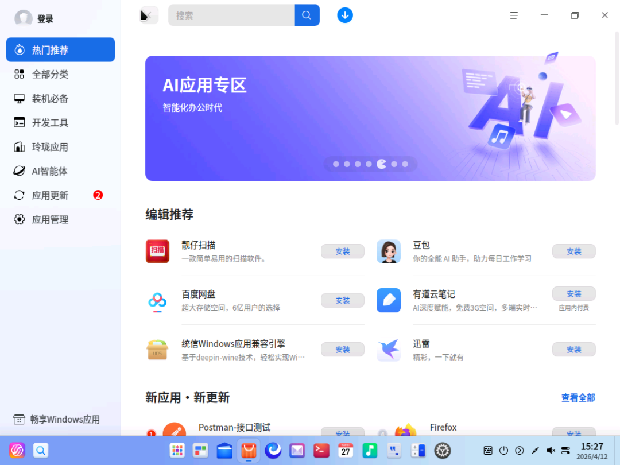Click the 登录 login label
The height and width of the screenshot is (465, 620).
tap(45, 18)
